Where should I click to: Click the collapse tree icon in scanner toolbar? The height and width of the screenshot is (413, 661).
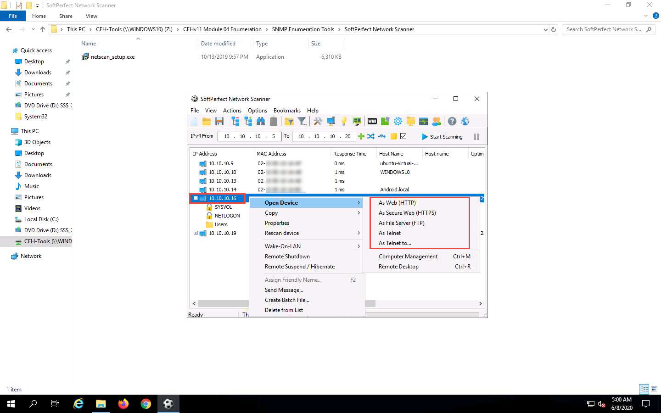pos(235,121)
